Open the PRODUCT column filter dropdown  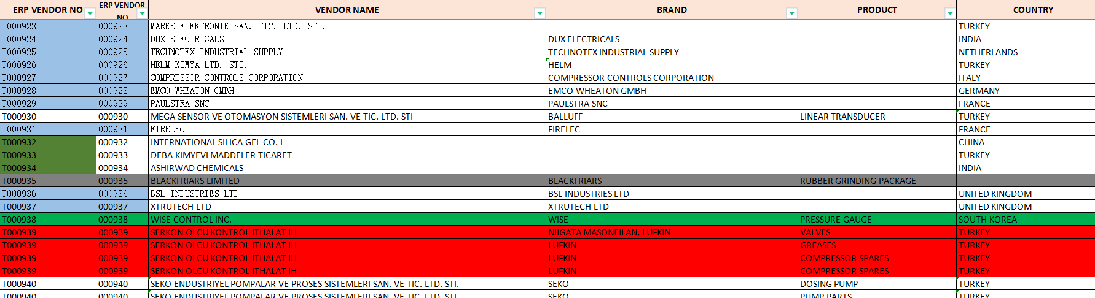950,13
